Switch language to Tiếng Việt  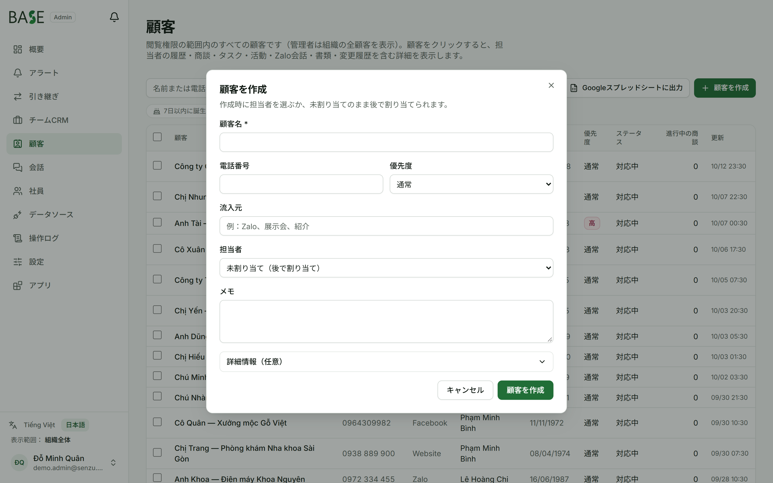click(39, 425)
